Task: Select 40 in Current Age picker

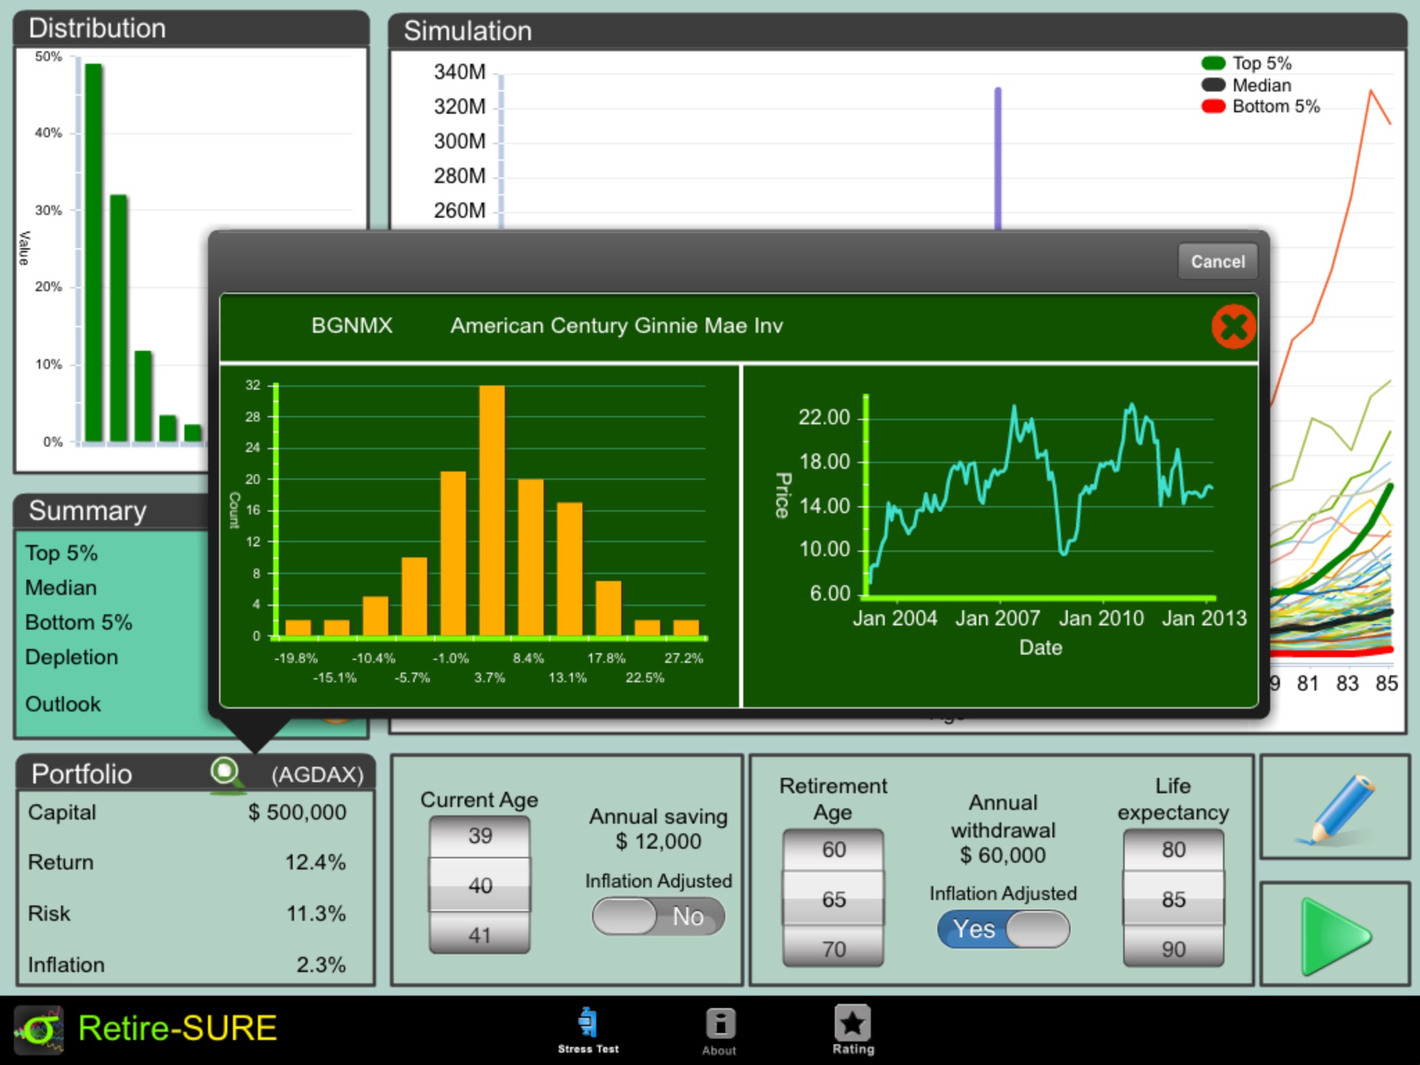Action: coord(480,885)
